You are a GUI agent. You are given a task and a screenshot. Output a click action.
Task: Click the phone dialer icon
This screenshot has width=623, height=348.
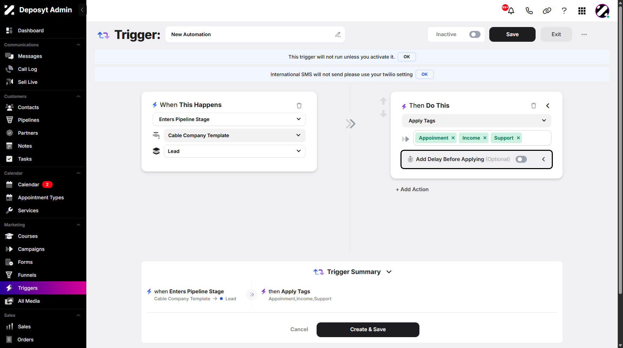(529, 11)
